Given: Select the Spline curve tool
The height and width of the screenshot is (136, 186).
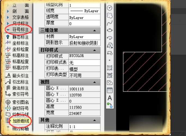Looking at the screenshot, I should point(110,23).
